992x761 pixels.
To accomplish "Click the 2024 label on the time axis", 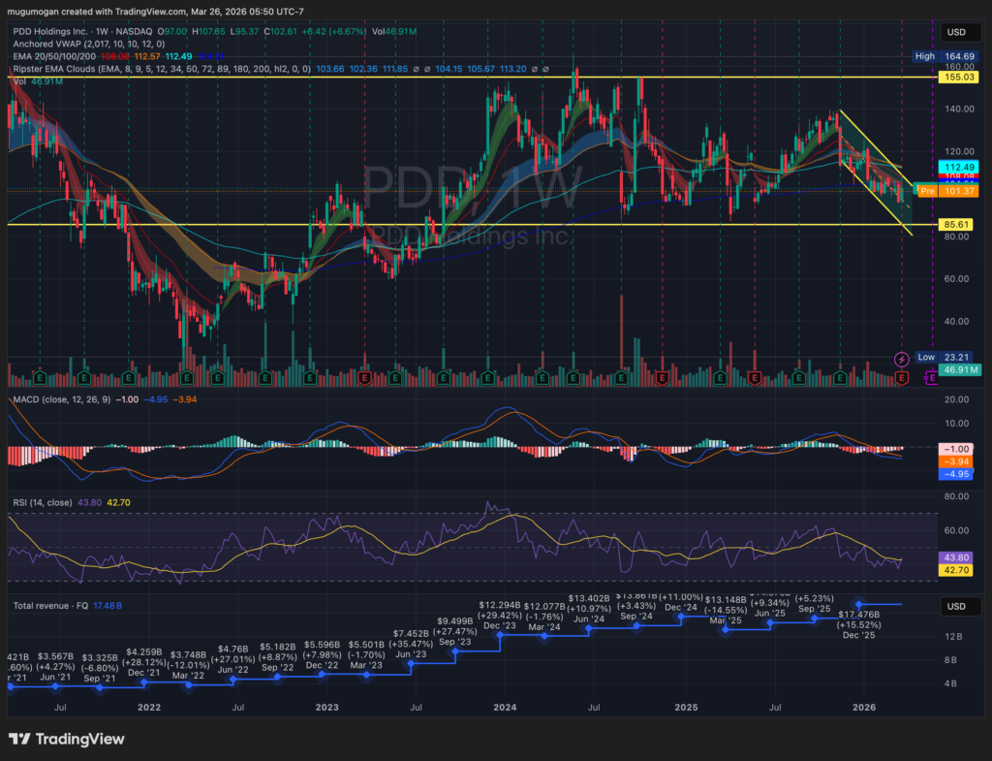I will click(x=505, y=708).
